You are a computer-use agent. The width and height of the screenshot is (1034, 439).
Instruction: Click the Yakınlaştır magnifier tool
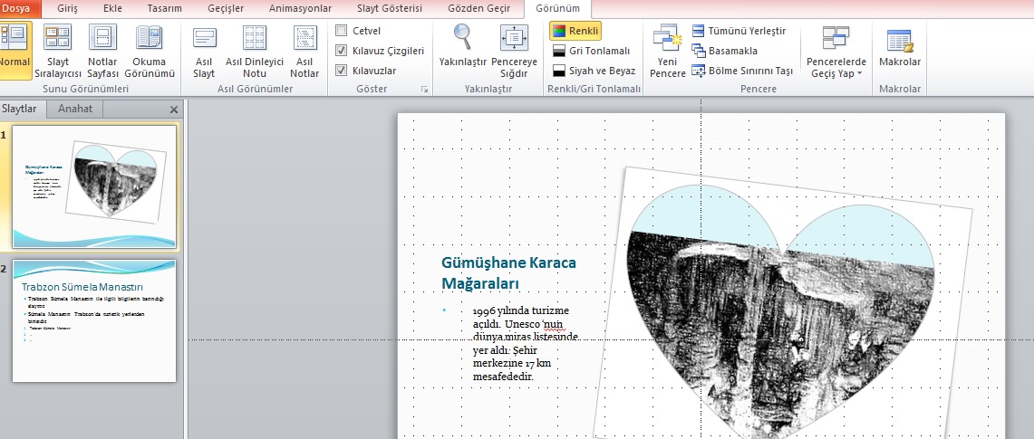pos(463,44)
